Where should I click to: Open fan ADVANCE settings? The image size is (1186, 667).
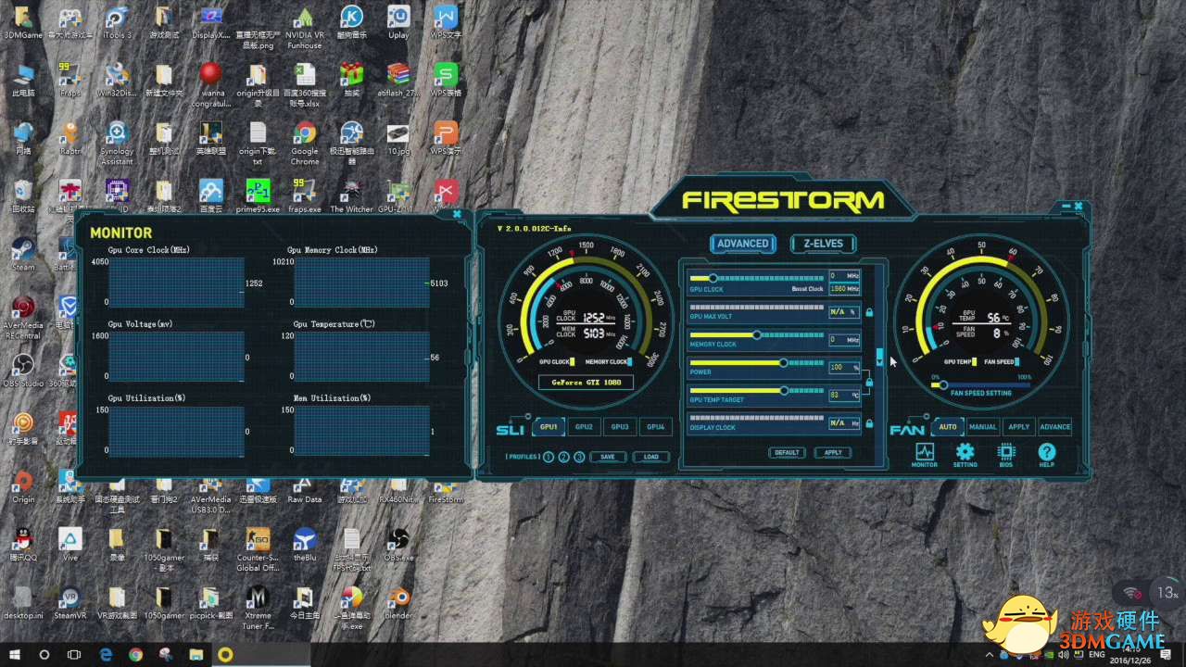point(1054,427)
